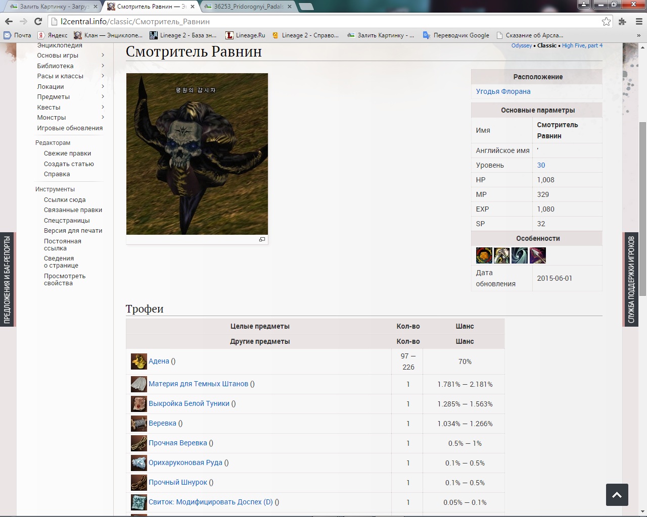Screen dimensions: 647x517
Task: Open the Почта bookmark
Action: [18, 35]
